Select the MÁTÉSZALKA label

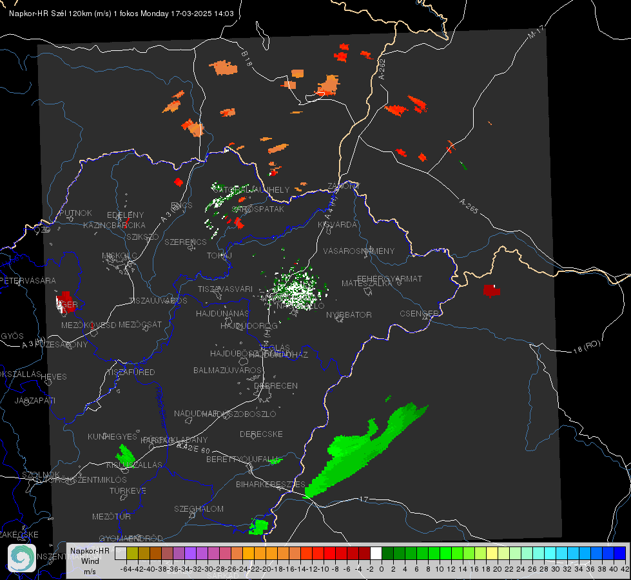coord(367,284)
